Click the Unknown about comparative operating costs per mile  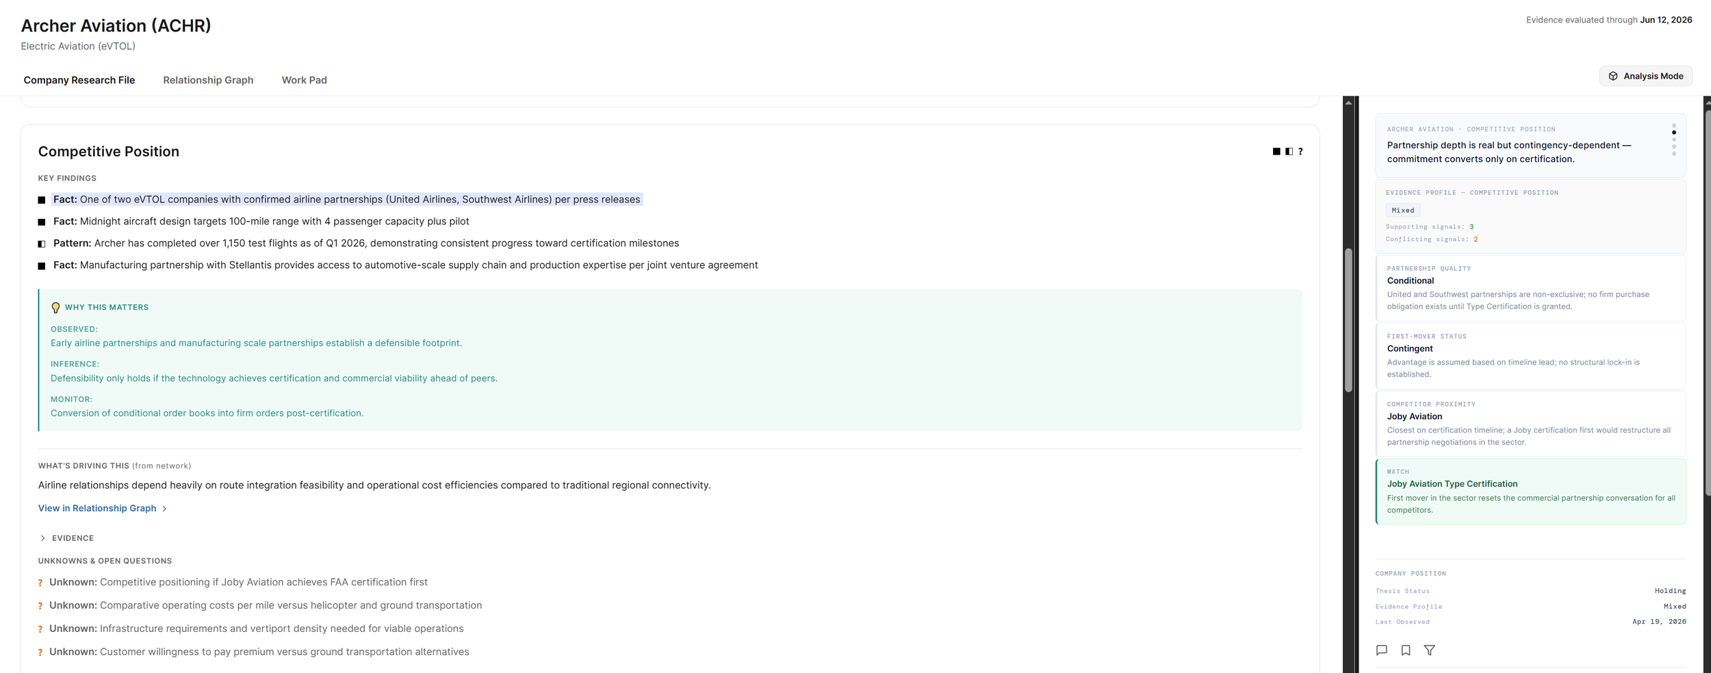[266, 605]
